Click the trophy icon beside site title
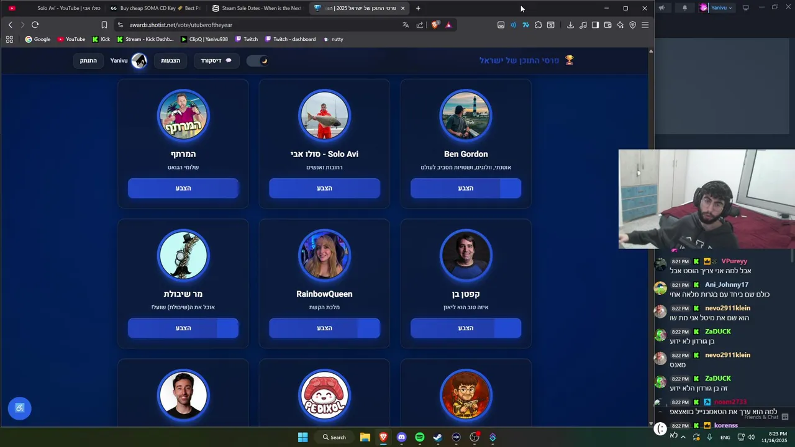Viewport: 795px width, 447px height. (x=569, y=60)
